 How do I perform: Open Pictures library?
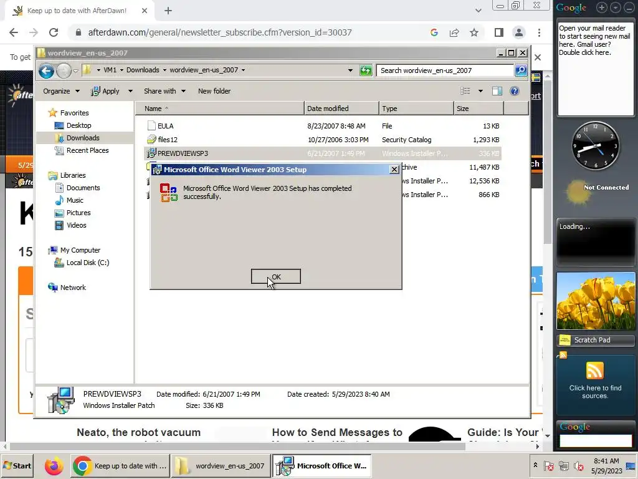pos(78,213)
